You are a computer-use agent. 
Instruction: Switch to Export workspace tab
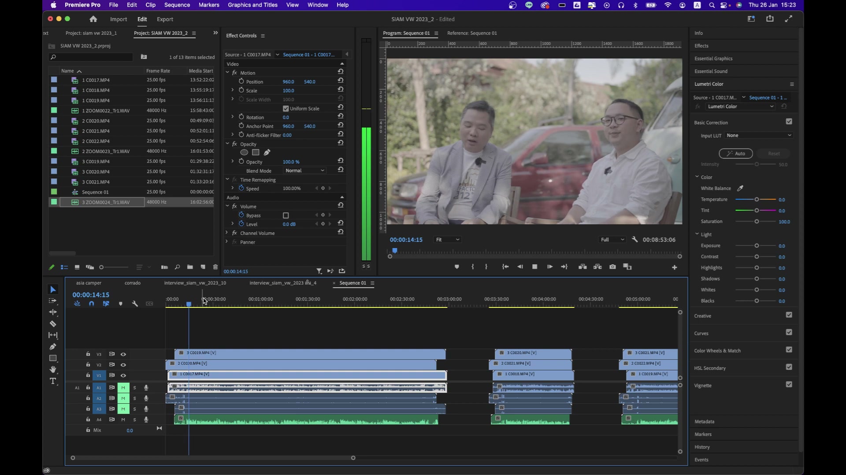tap(165, 19)
